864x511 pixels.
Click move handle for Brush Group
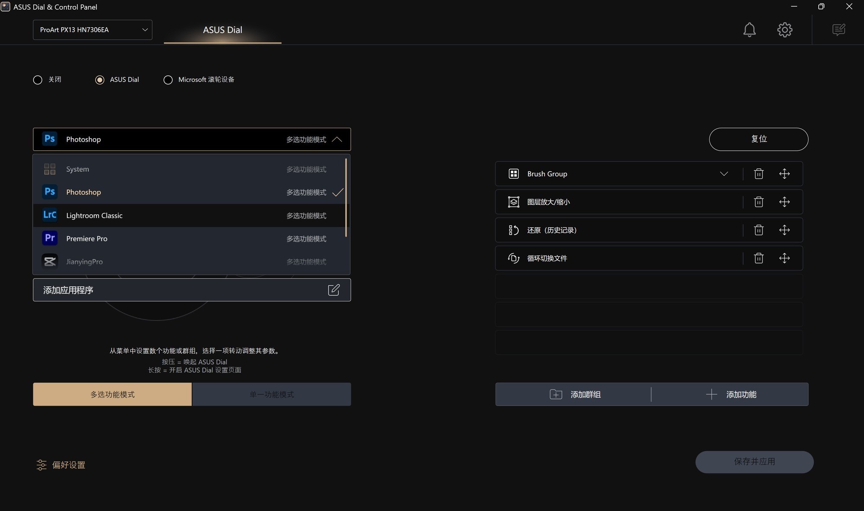pyautogui.click(x=785, y=174)
